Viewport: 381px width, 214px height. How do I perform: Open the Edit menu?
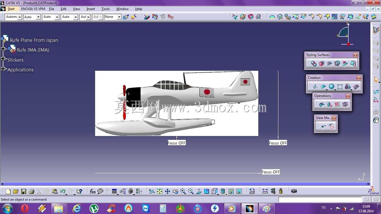(64, 9)
